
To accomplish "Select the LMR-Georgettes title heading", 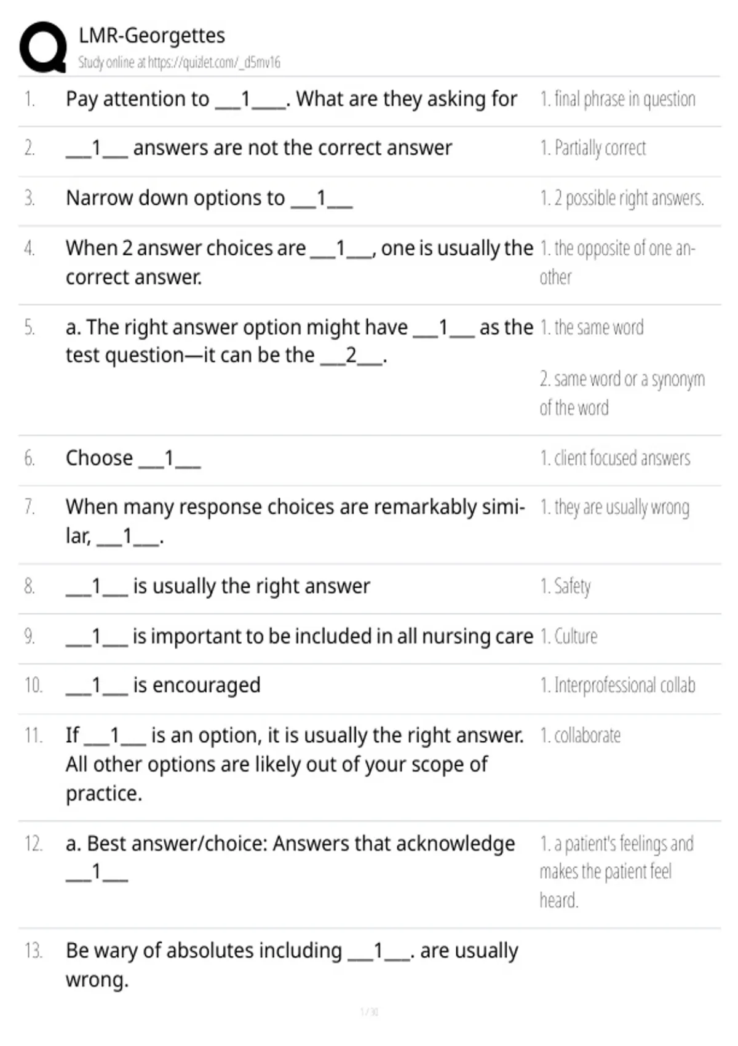I will click(x=152, y=36).
